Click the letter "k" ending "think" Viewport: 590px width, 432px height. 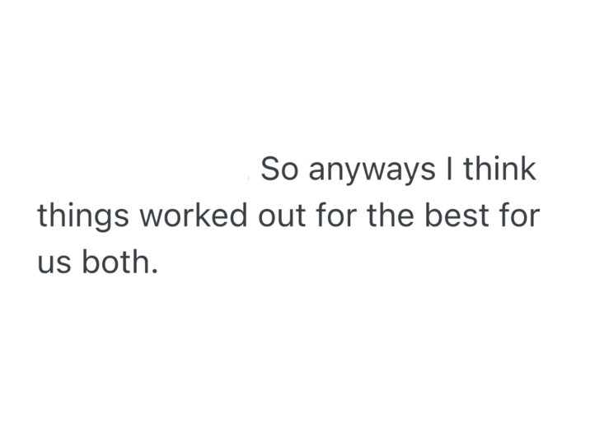528,170
